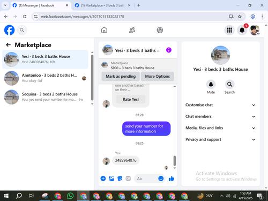Open the weather widget showing 26°C
268x201 pixels.
pyautogui.click(x=205, y=196)
